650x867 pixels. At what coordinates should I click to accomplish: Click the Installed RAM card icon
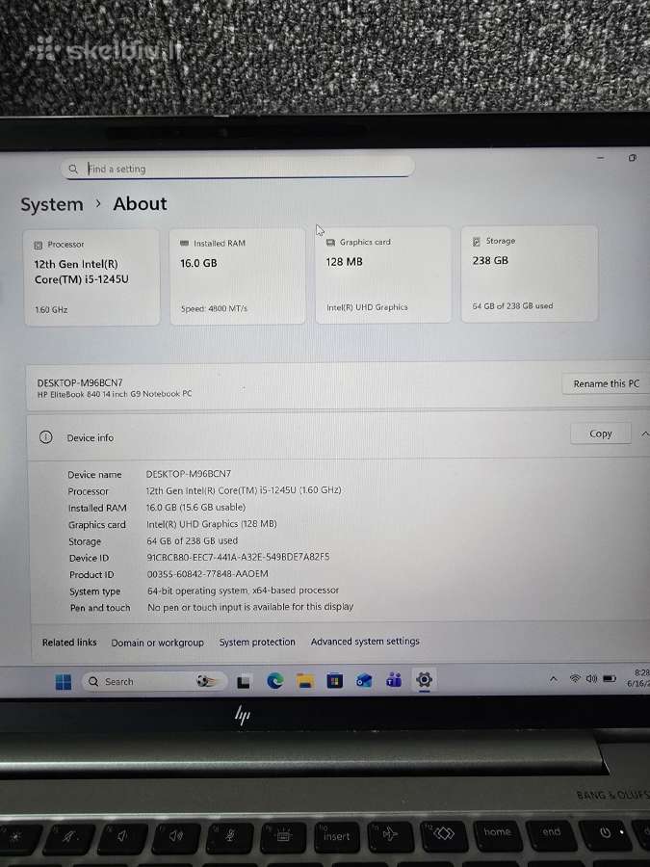(184, 244)
